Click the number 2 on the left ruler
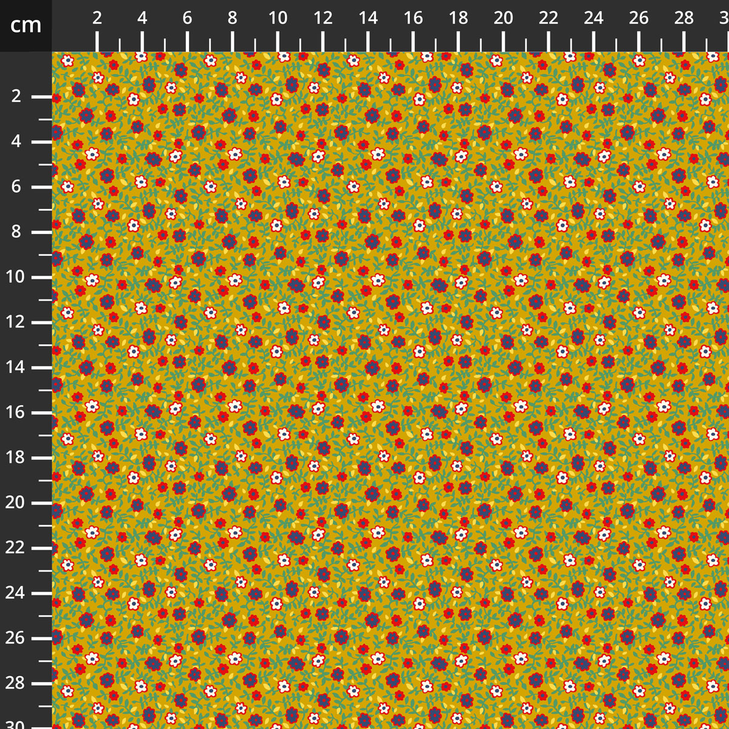Image resolution: width=729 pixels, height=729 pixels. pyautogui.click(x=16, y=96)
